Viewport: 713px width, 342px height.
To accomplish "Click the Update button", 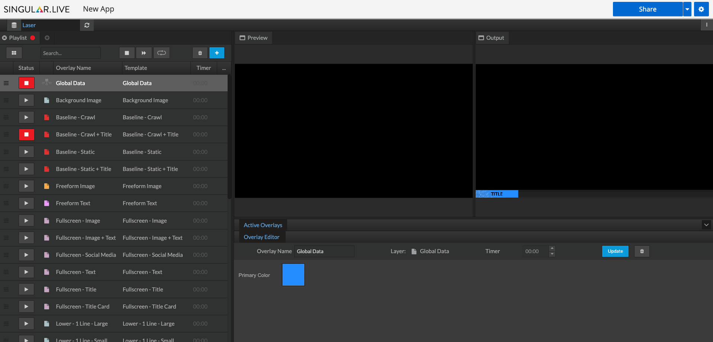I will tap(615, 251).
